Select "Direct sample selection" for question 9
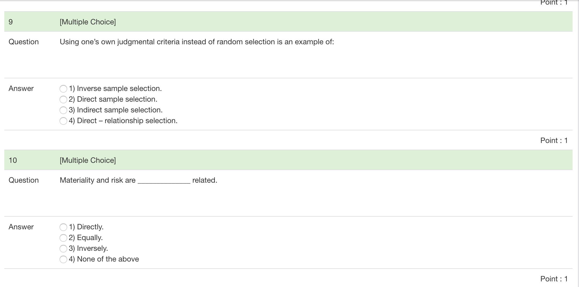This screenshot has width=579, height=287. (63, 99)
